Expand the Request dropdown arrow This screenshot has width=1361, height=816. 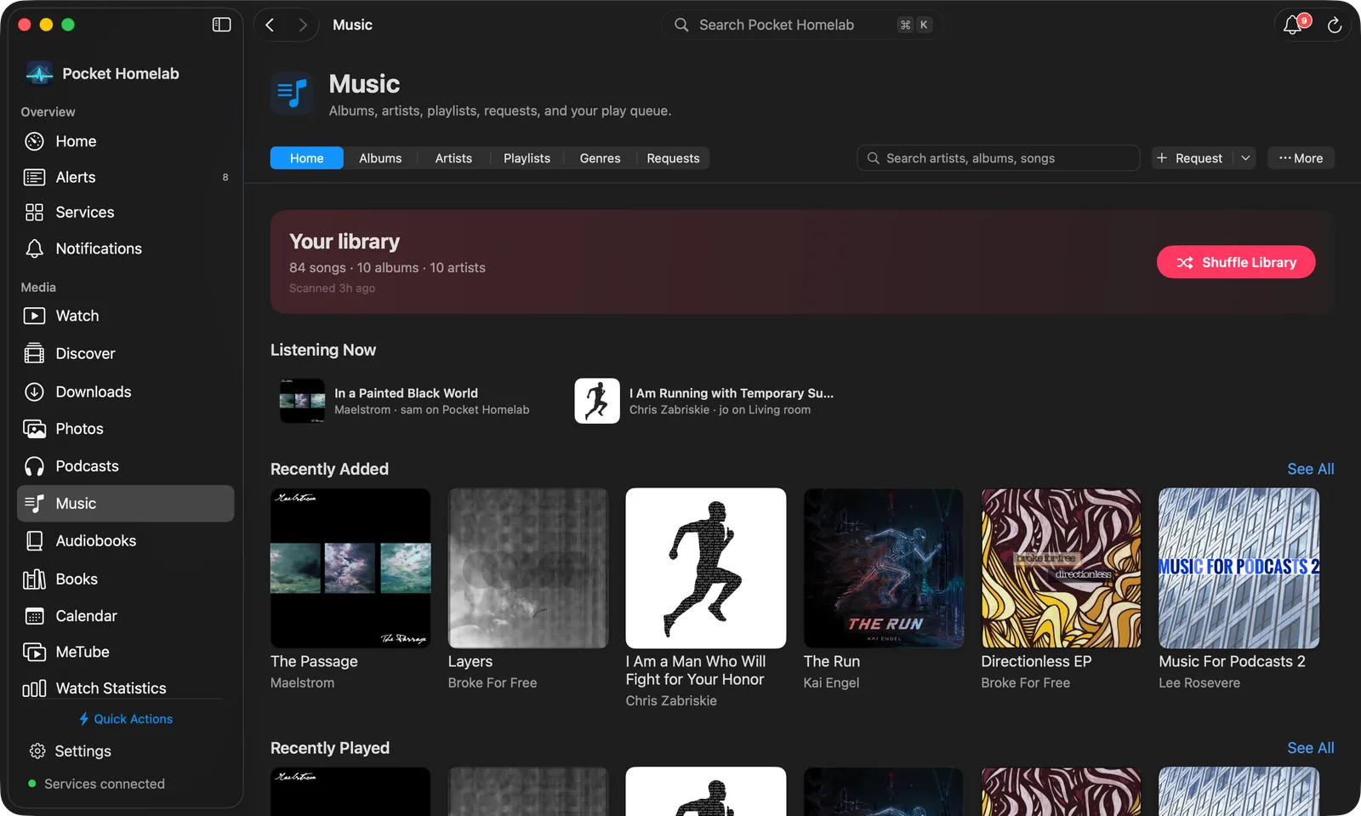(1245, 158)
